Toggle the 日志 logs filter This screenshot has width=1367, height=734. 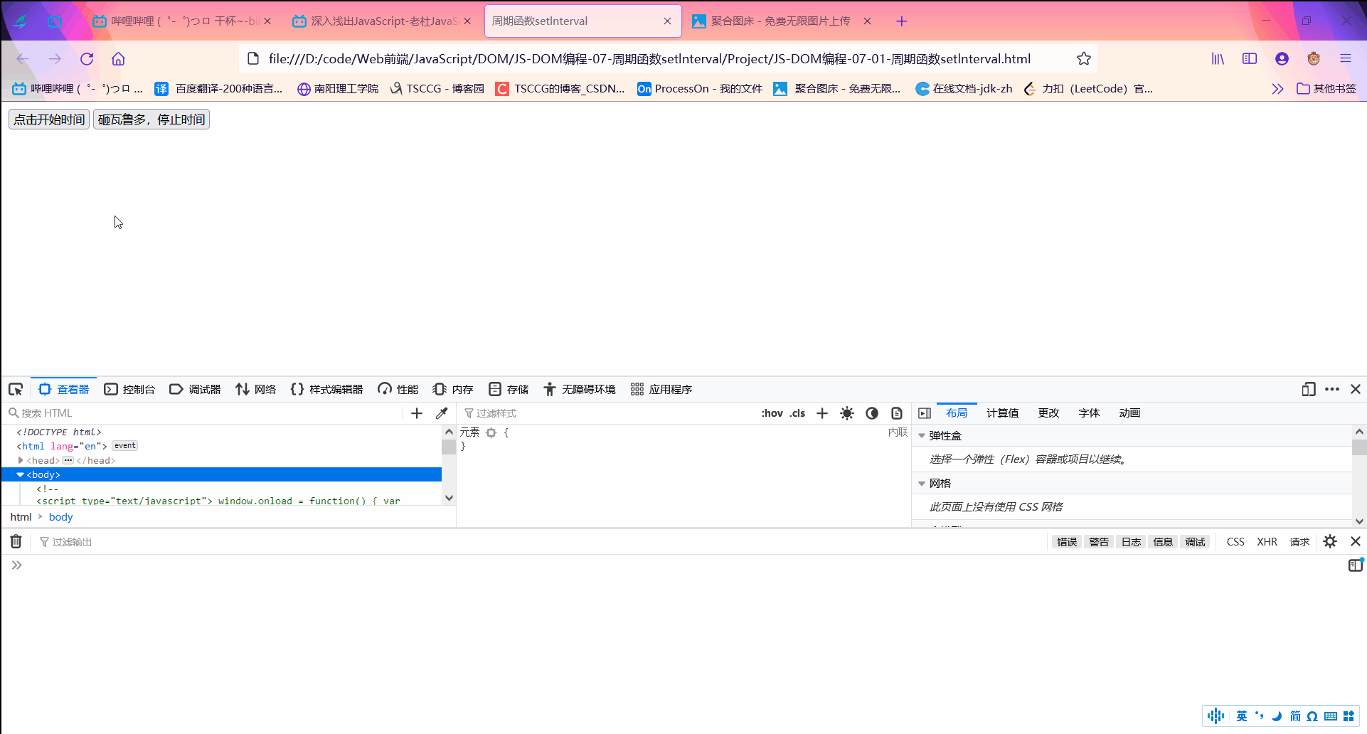(x=1131, y=542)
